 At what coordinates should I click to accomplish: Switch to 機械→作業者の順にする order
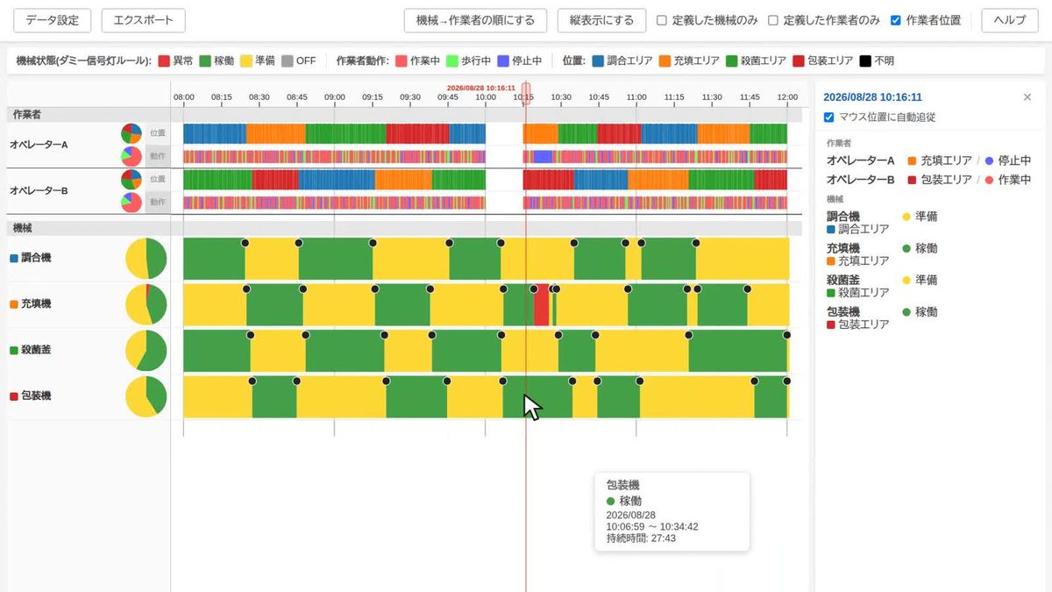(x=475, y=20)
